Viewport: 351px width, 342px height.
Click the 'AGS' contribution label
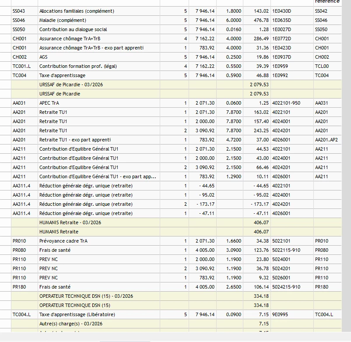(x=43, y=57)
